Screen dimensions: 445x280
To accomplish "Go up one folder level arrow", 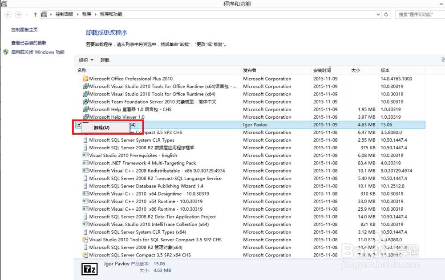I will (x=35, y=15).
